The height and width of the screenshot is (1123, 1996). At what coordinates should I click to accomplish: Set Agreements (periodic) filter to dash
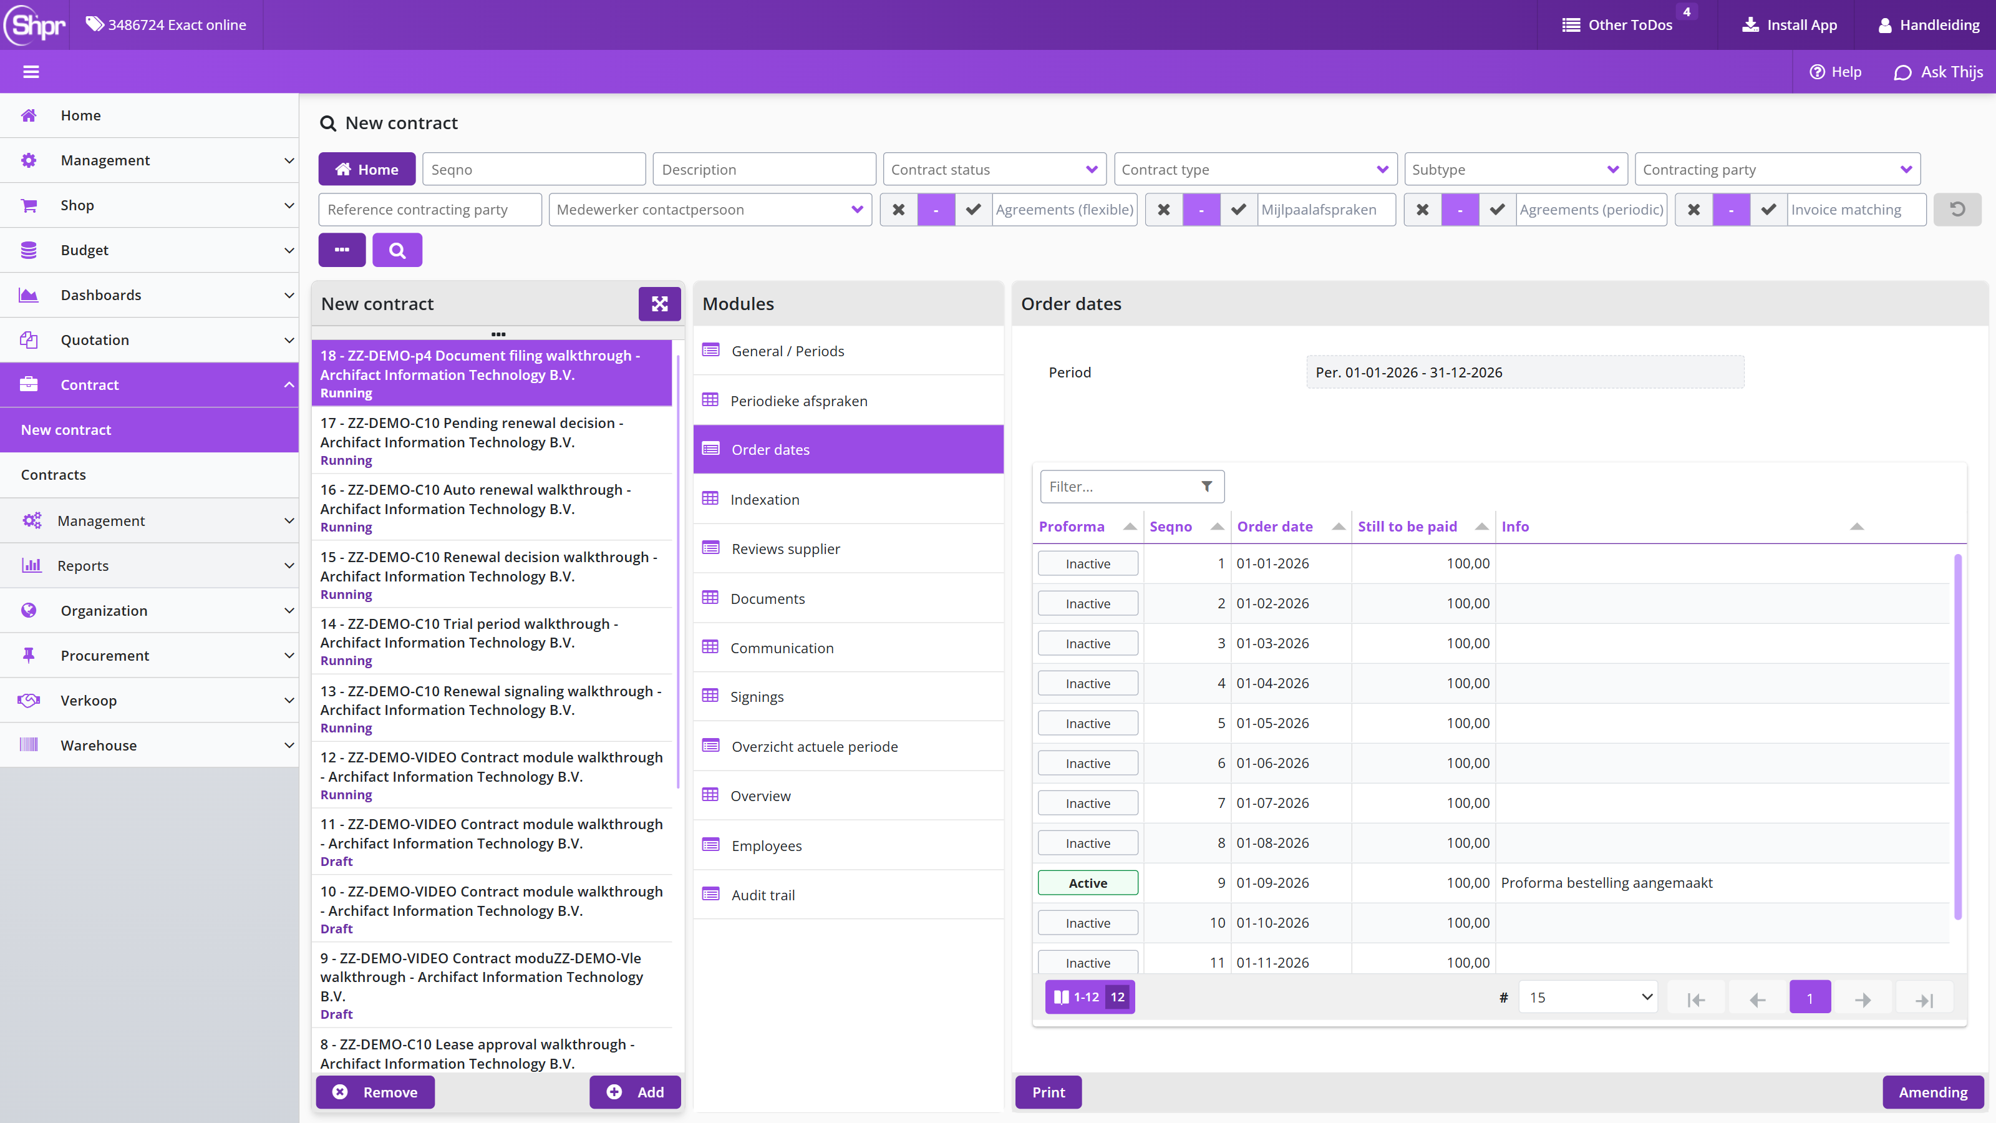[x=1460, y=209]
